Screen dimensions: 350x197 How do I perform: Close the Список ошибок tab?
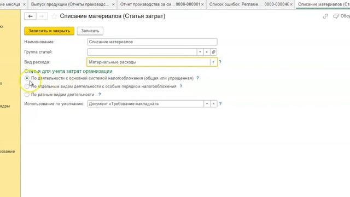291,4
